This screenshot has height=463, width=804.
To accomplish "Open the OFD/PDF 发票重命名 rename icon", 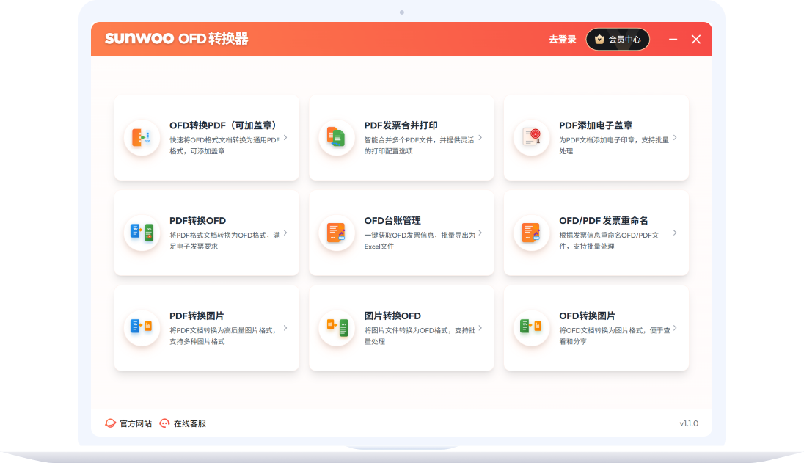I will [530, 232].
